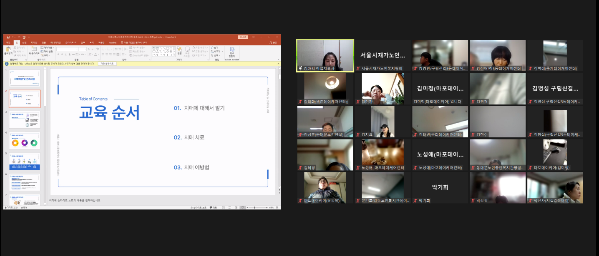Click the Arrange icon in the drawing group

click(179, 50)
